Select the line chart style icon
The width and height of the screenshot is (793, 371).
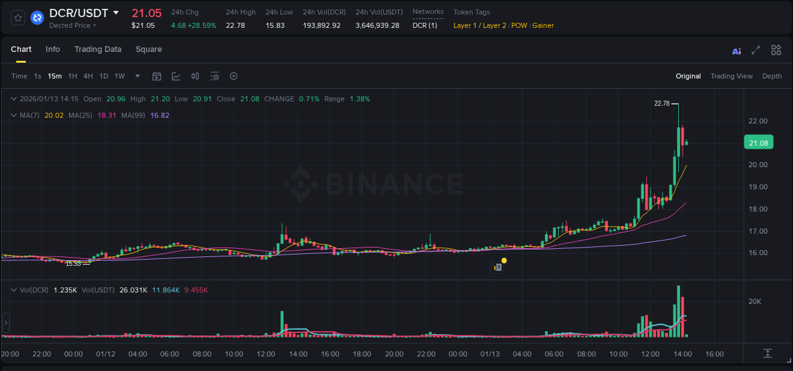(x=176, y=76)
